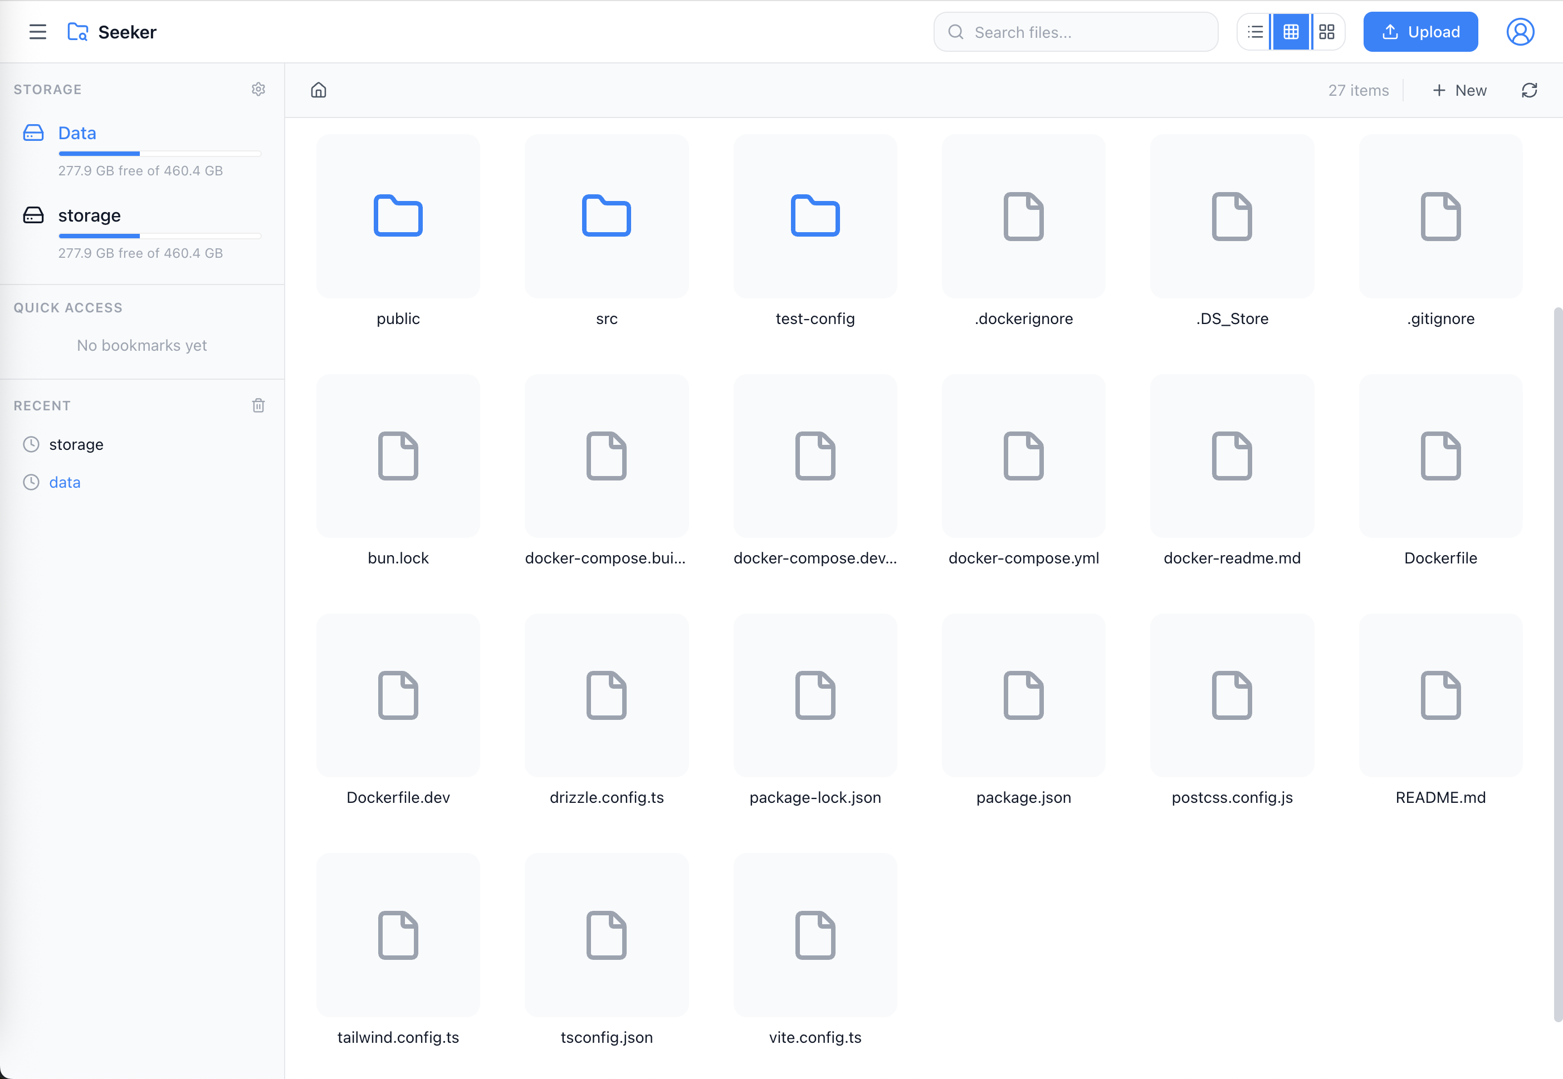This screenshot has width=1563, height=1079.
Task: Switch to medium grid view
Action: point(1291,32)
